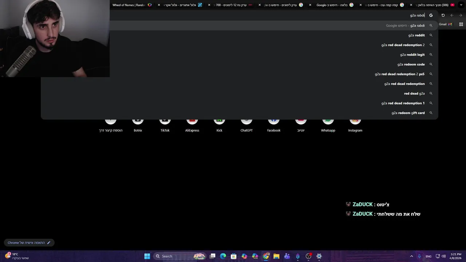Show hidden system tray icons
The height and width of the screenshot is (262, 466).
pos(412,256)
